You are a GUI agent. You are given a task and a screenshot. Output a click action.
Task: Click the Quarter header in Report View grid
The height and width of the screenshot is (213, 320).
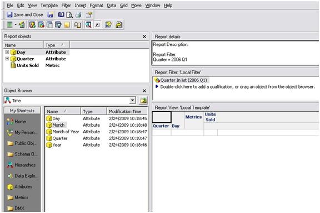(161, 126)
